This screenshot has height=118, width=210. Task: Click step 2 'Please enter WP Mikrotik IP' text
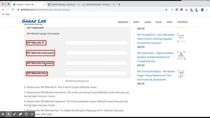61,87
